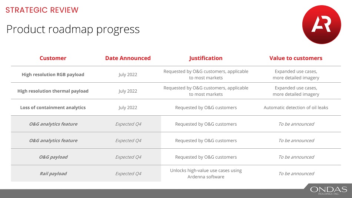This screenshot has width=352, height=198.
Task: Click Automatic detection of oil leaks text
Action: (x=296, y=108)
